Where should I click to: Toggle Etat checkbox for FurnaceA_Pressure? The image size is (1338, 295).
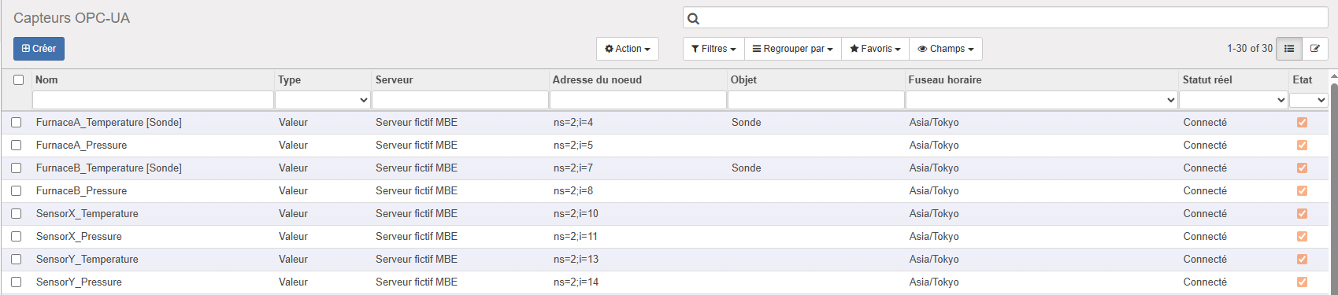point(1302,146)
